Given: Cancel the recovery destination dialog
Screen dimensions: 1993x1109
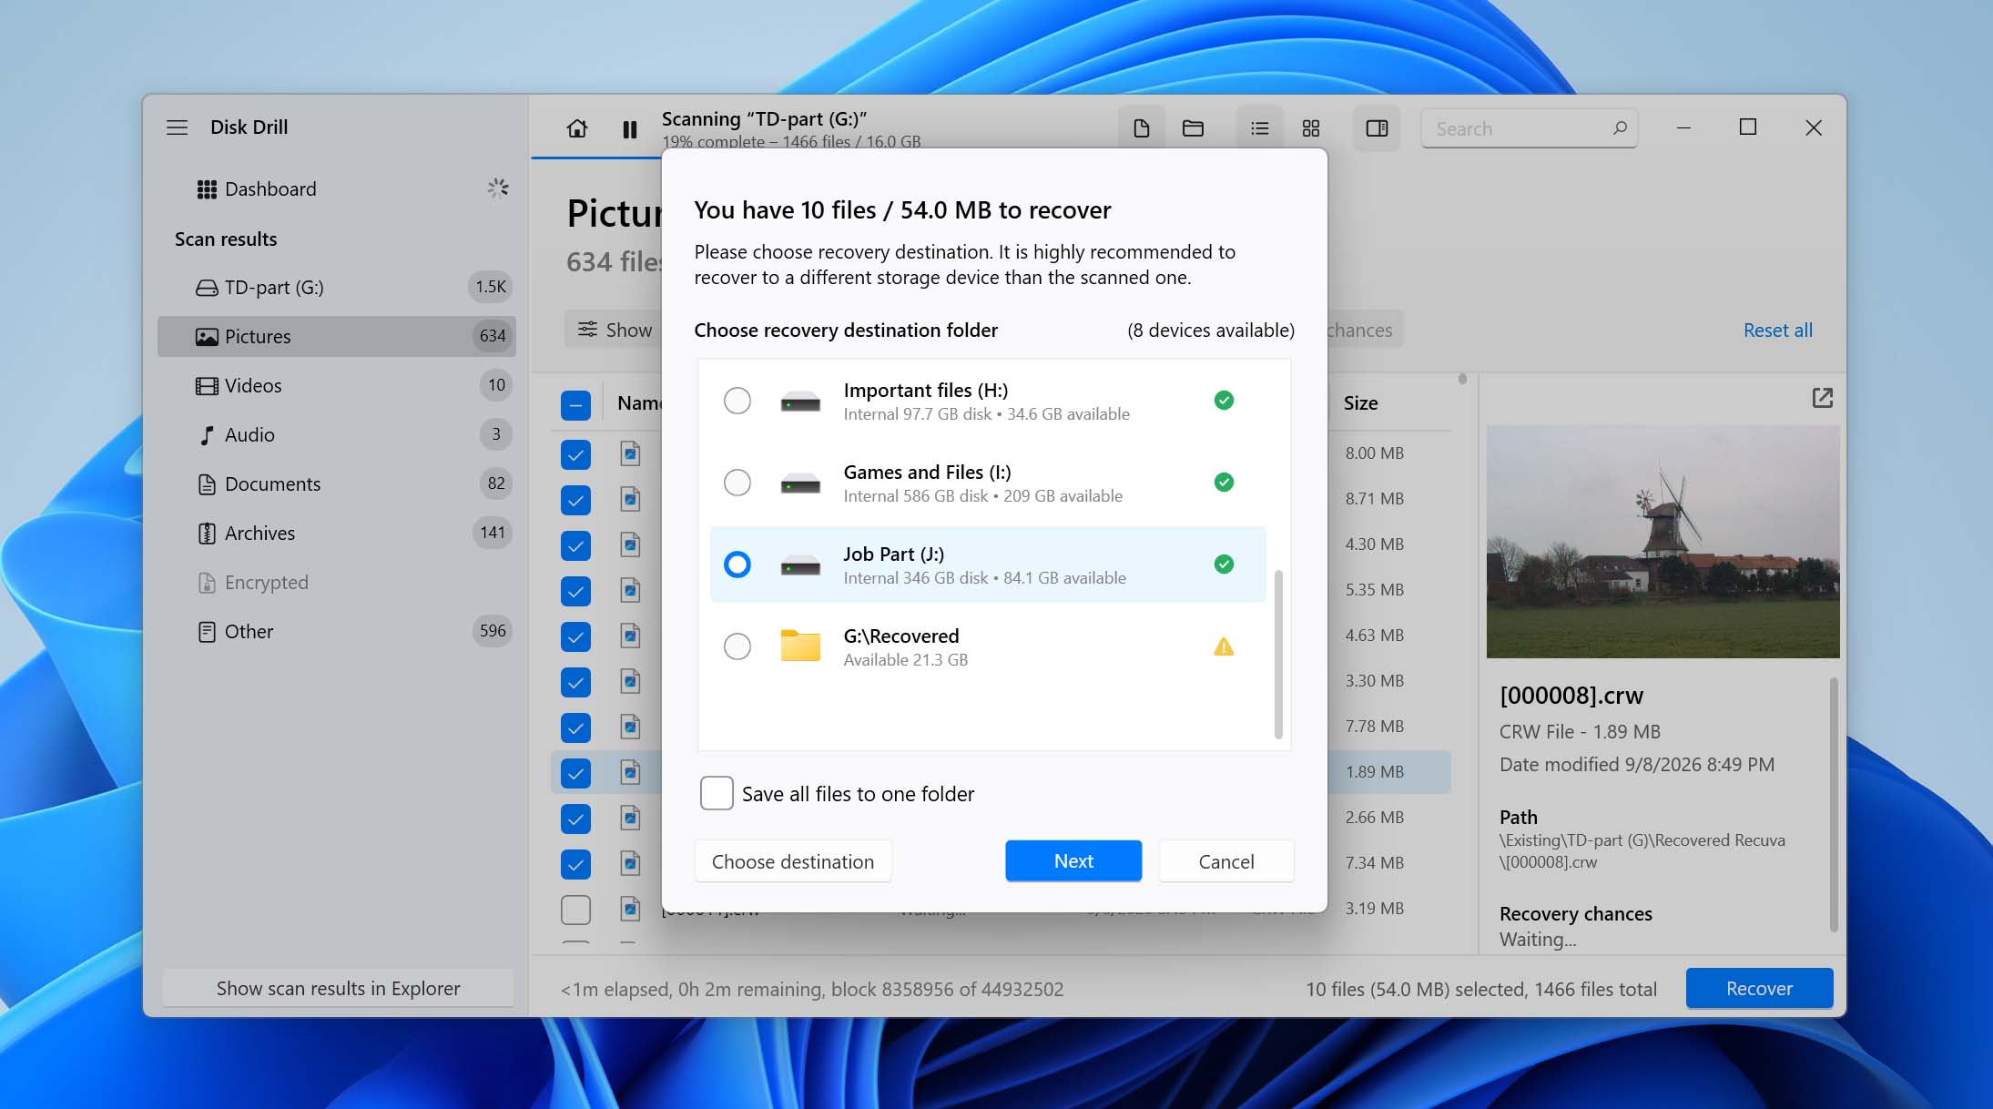Looking at the screenshot, I should coord(1226,861).
